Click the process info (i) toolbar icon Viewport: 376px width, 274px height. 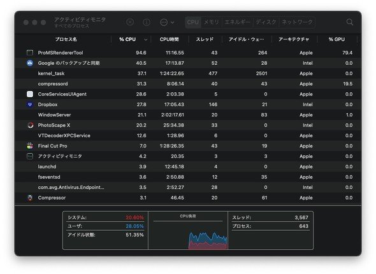[147, 22]
